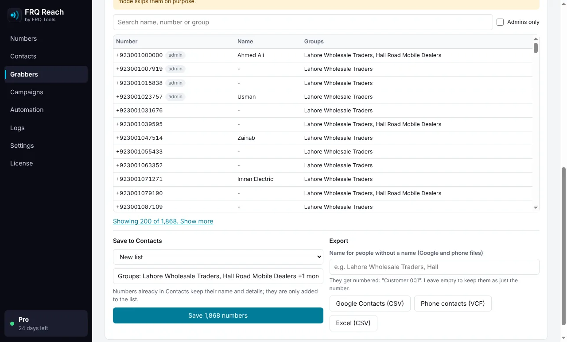Select Grabbers in the sidebar
The height and width of the screenshot is (342, 567).
[x=46, y=74]
